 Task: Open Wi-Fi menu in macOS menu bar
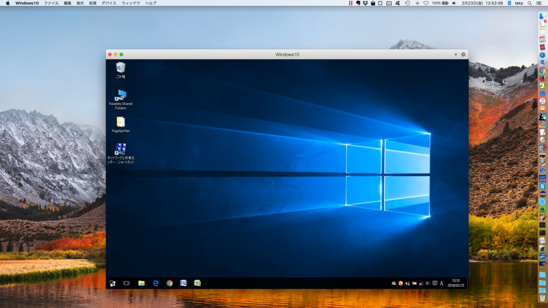click(425, 3)
